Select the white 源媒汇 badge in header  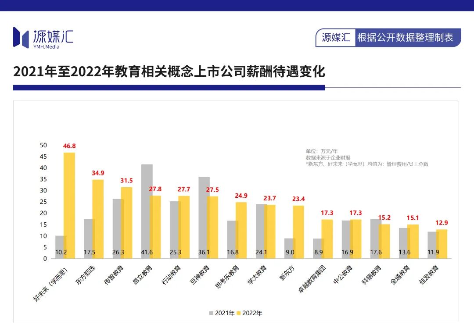click(x=336, y=38)
